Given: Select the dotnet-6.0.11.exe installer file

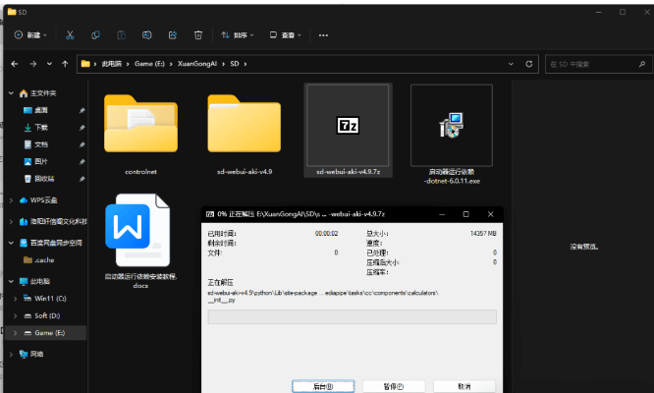Looking at the screenshot, I should tap(452, 134).
